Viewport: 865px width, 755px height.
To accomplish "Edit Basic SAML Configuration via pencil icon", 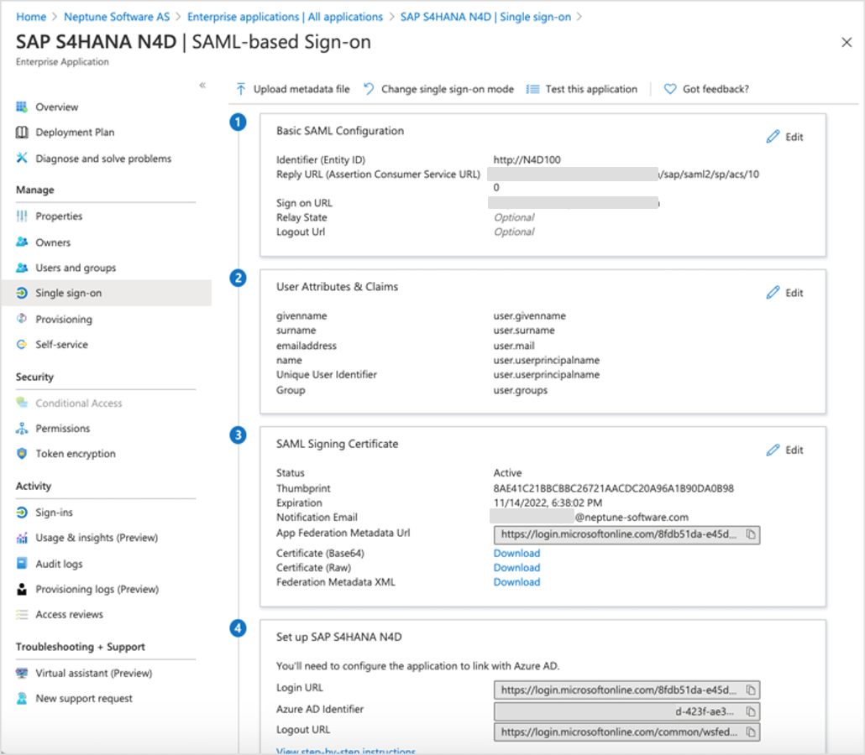I will (773, 137).
